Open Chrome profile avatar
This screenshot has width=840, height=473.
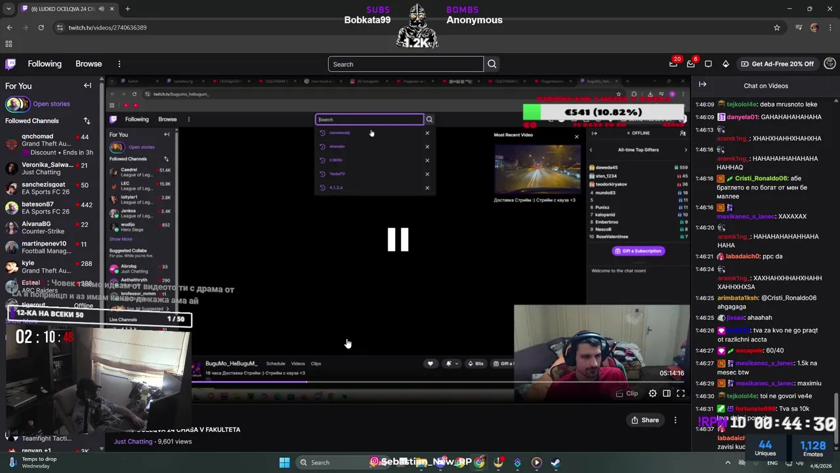click(x=814, y=28)
